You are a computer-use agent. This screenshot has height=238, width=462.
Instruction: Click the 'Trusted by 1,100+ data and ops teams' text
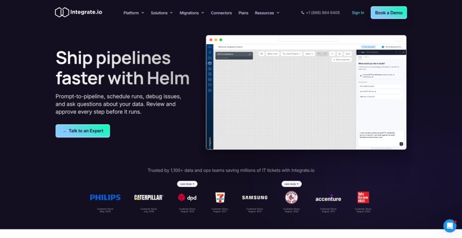click(231, 170)
